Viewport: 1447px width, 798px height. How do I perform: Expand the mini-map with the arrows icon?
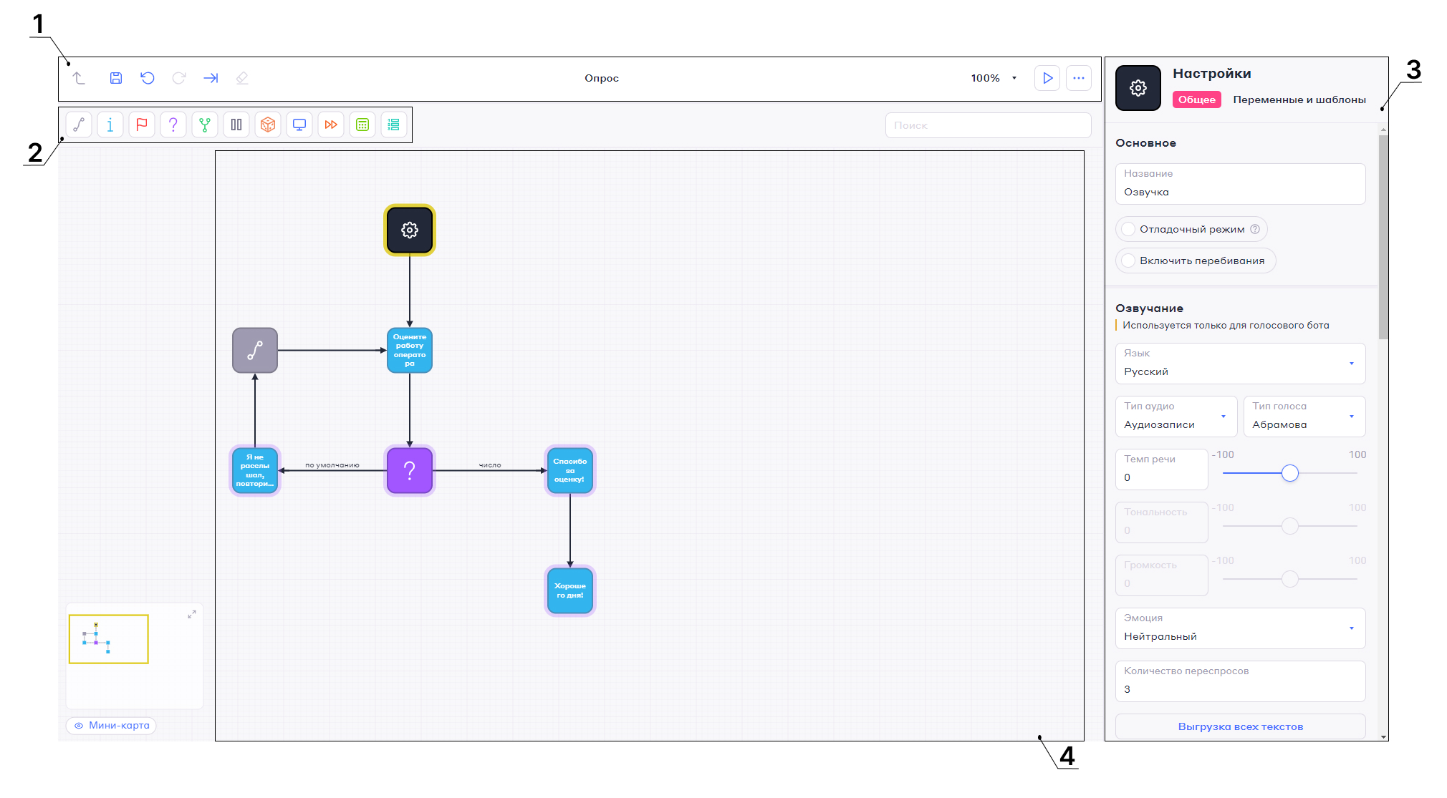(x=192, y=614)
